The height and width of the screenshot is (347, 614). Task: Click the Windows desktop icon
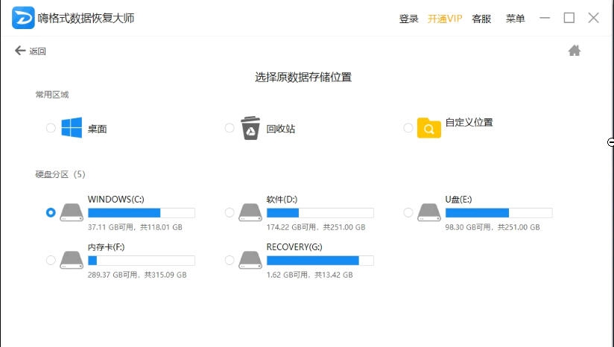point(72,127)
